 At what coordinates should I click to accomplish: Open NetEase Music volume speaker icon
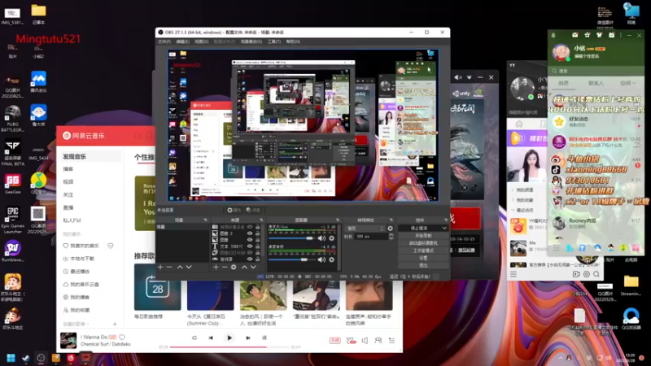[x=365, y=341]
